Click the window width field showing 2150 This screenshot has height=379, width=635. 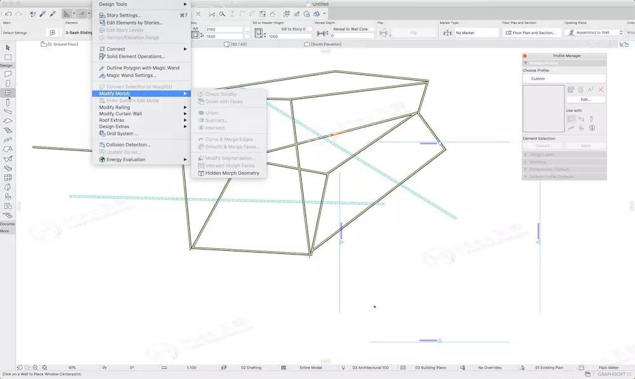click(x=224, y=29)
